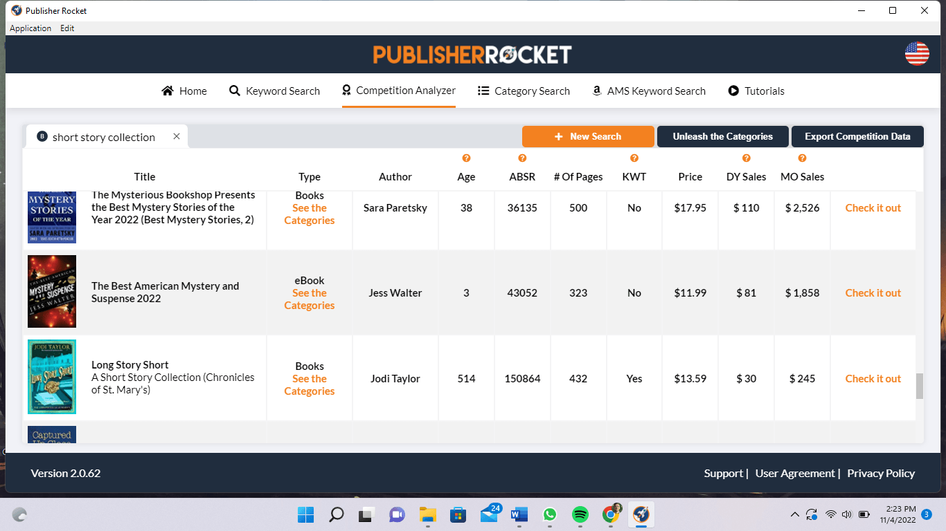This screenshot has height=531, width=946.
Task: Open the DY Sales help icon
Action: click(746, 158)
